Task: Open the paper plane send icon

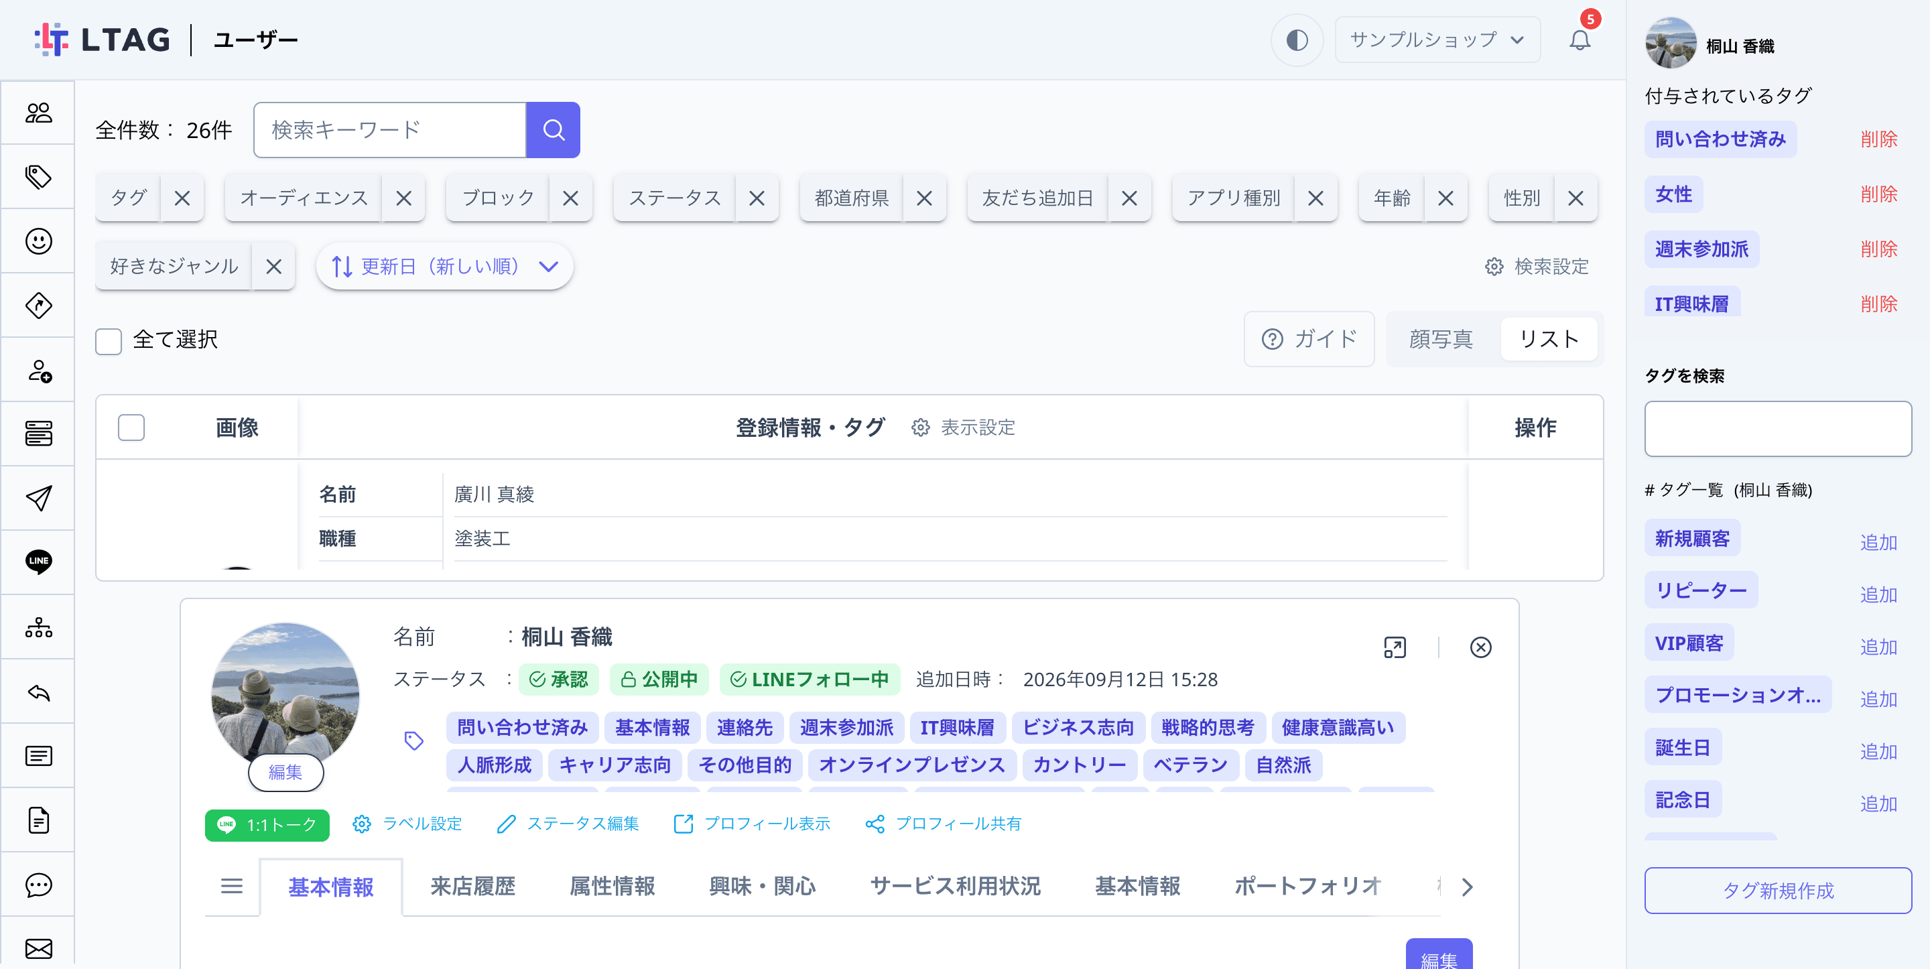Action: [x=38, y=499]
